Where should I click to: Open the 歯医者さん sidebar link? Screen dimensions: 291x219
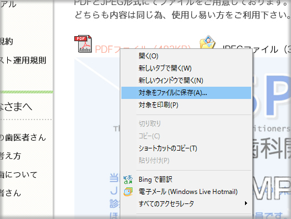coord(23,137)
